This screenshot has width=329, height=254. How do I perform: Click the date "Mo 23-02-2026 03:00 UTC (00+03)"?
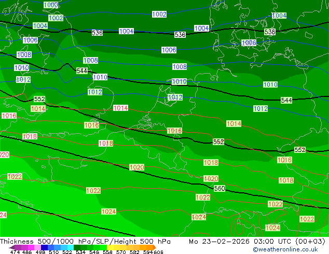[257, 242]
